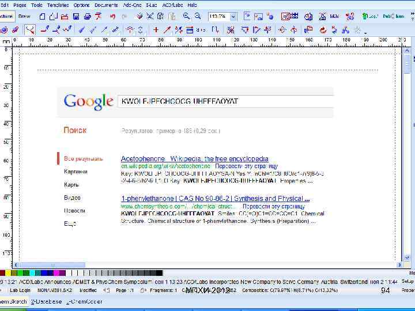Click the Zoom Out magnifier icon
Image resolution: width=415 pixels, height=311 pixels.
pos(198,16)
